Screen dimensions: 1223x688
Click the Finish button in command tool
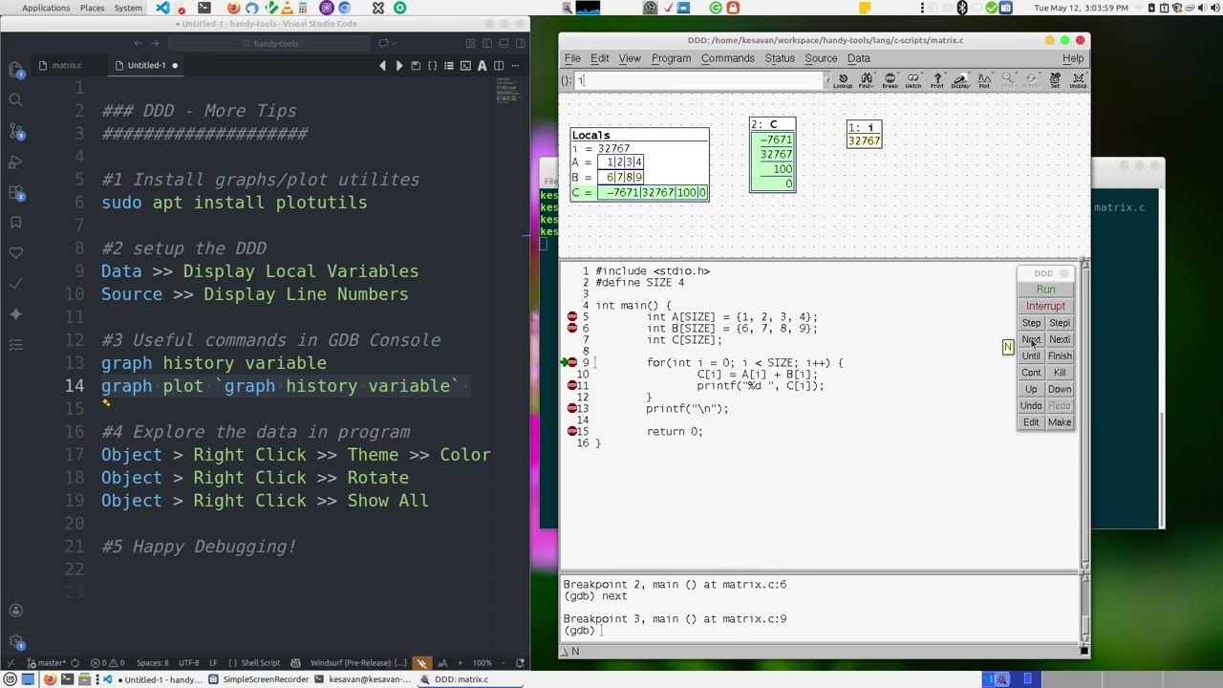click(1060, 355)
